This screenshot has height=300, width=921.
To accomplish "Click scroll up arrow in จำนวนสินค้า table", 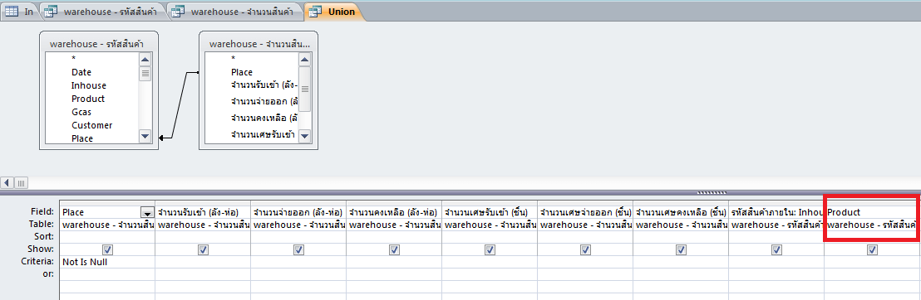I will click(x=304, y=59).
